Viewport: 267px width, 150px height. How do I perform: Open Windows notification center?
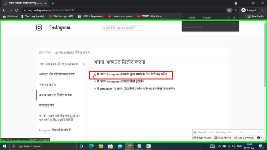click(x=261, y=146)
